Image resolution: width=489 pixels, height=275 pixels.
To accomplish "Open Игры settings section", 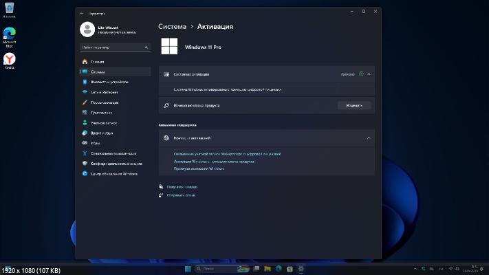I will [115, 143].
